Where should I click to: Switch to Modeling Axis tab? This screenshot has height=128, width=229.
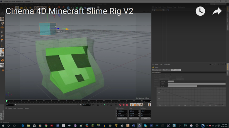coord(157,70)
